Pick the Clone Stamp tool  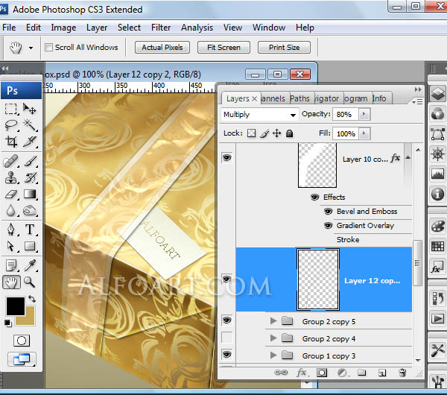click(11, 177)
